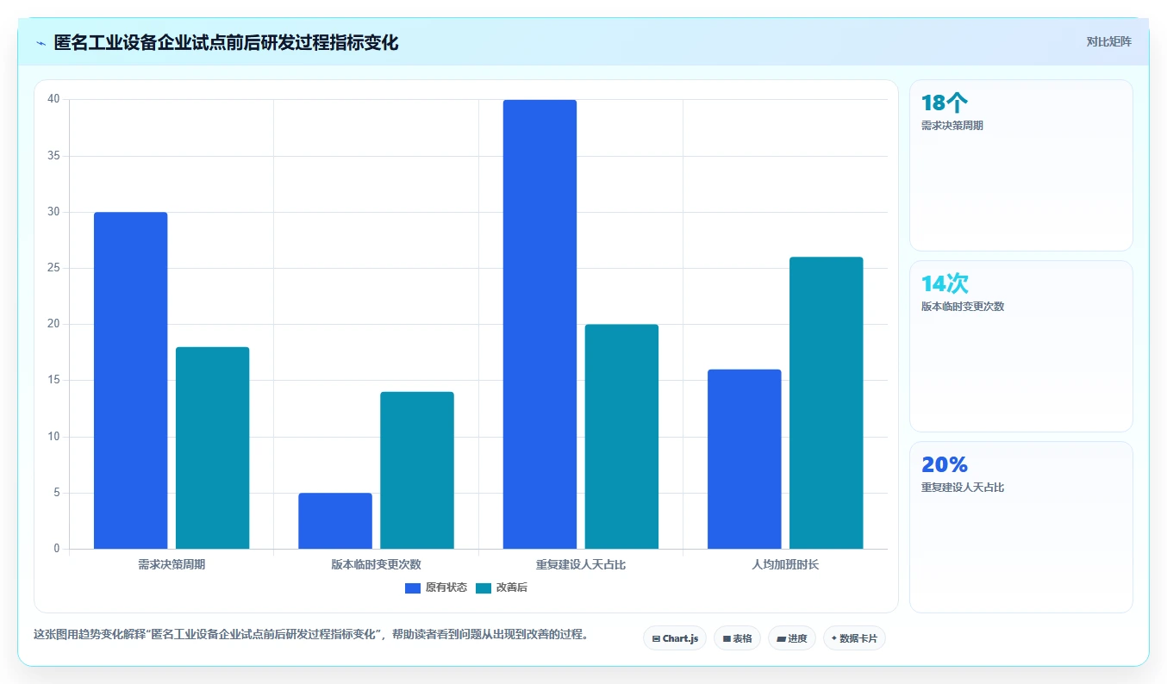
Task: Click the progress icon in the 进度 tag
Action: (781, 639)
